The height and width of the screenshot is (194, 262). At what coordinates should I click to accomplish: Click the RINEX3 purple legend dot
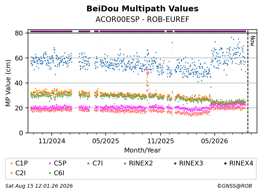175,163
